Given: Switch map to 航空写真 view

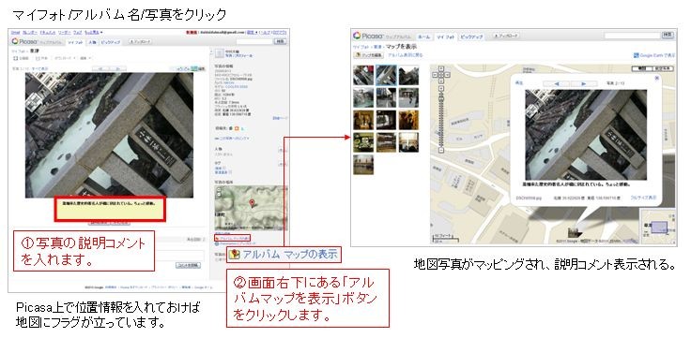Looking at the screenshot, I should 662,69.
